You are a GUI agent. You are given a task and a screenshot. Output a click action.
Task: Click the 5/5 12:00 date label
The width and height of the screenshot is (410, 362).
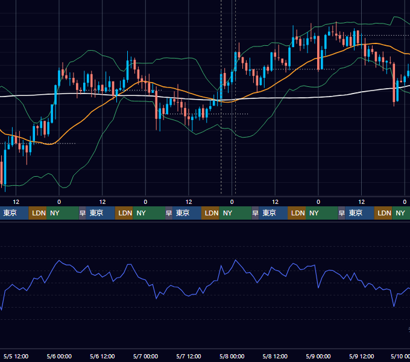point(16,356)
